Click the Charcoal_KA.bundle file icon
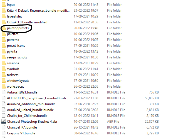 (4, 127)
